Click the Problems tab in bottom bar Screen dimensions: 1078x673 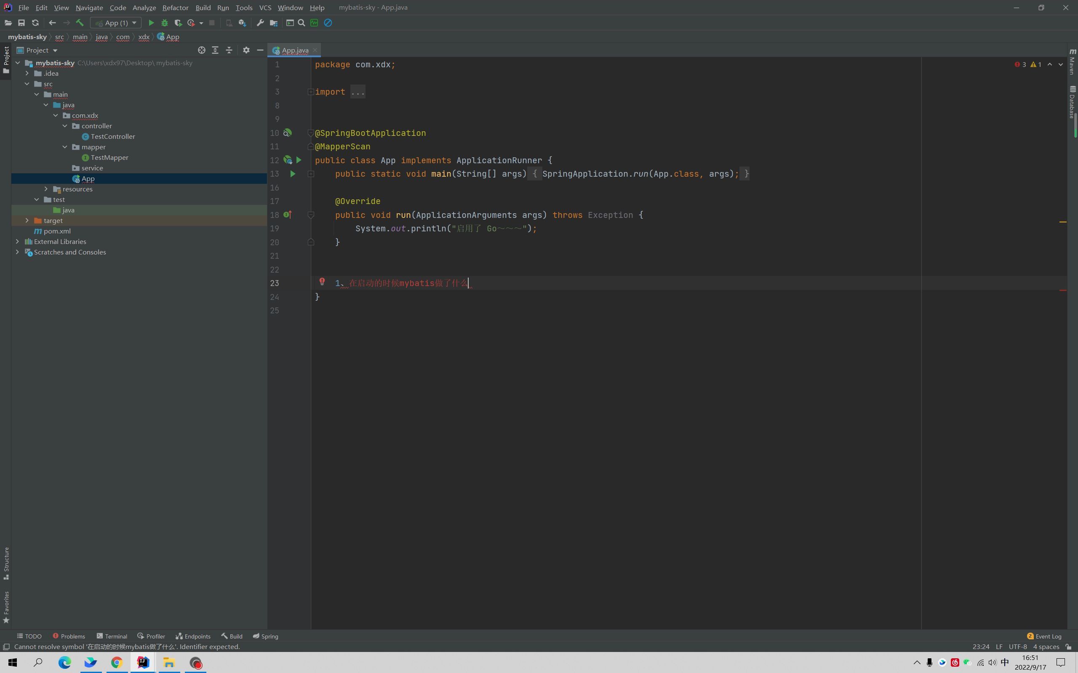click(73, 636)
